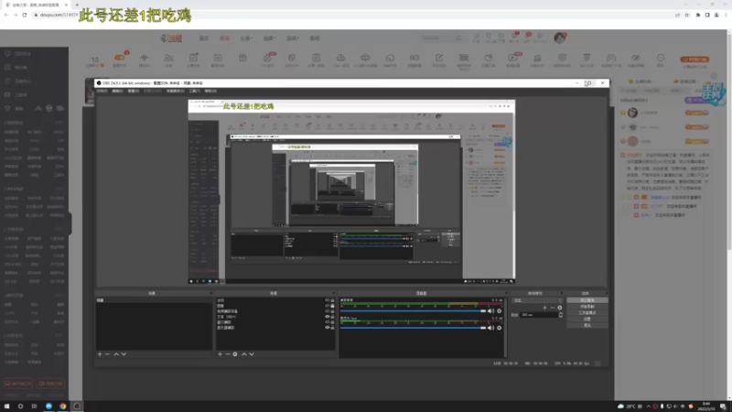Toggle visibility eye of 图像 source

click(328, 306)
